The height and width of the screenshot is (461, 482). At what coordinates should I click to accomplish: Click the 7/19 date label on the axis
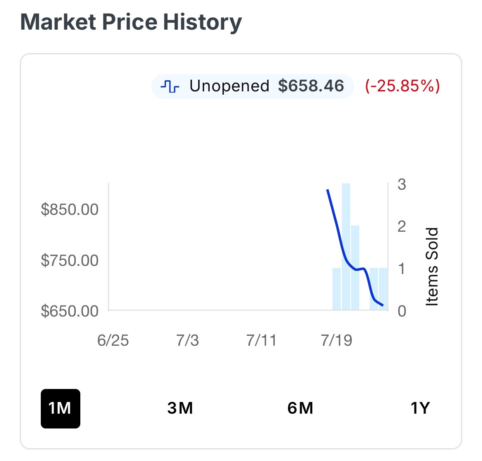pos(337,341)
